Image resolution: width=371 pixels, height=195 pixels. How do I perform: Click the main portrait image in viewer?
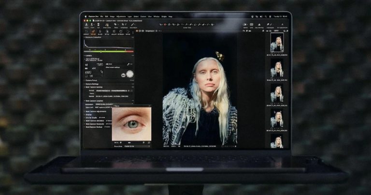point(200,89)
